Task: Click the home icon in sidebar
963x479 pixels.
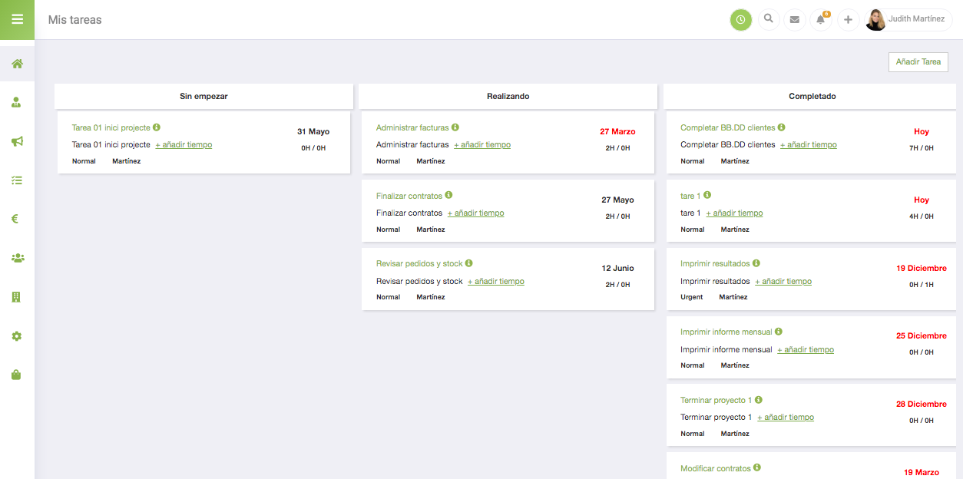Action: click(x=17, y=64)
